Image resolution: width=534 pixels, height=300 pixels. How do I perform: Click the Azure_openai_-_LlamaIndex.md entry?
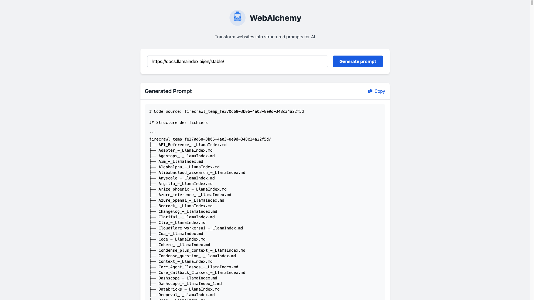191,200
